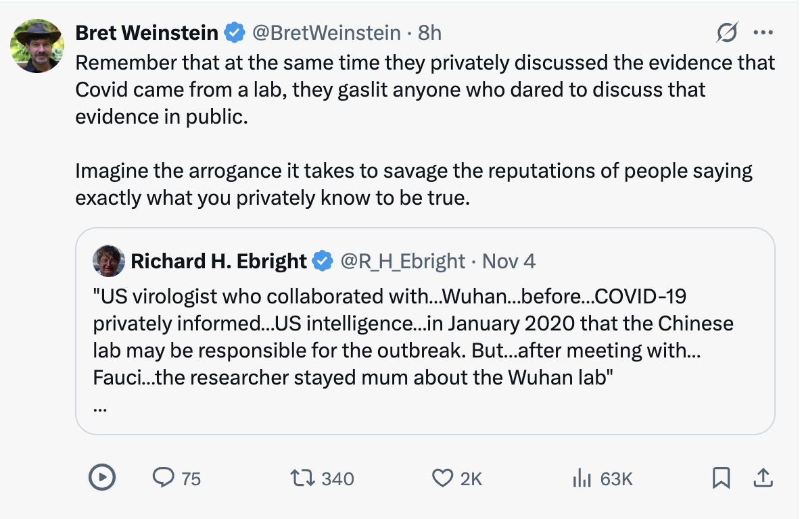Image resolution: width=802 pixels, height=519 pixels.
Task: Play the tweet audio button
Action: click(101, 478)
